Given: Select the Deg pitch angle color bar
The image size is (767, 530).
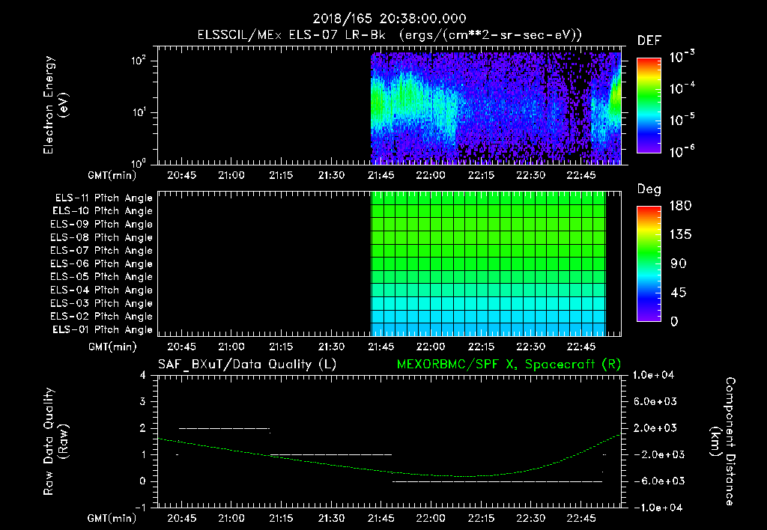Looking at the screenshot, I should (x=649, y=264).
